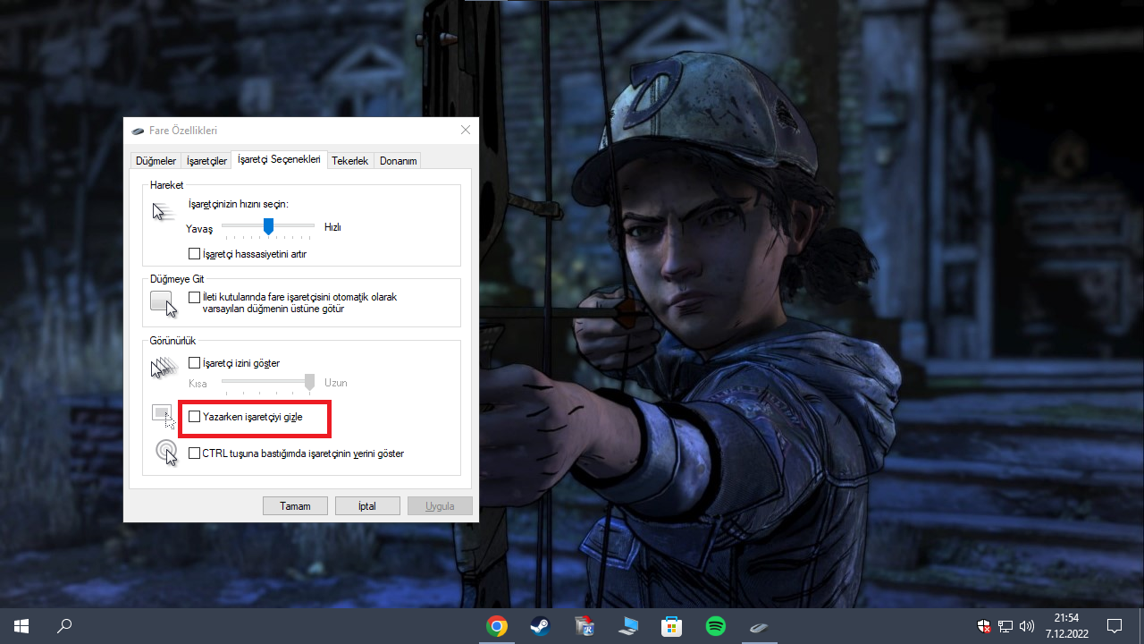
Task: Open Spotify from the taskbar
Action: (x=716, y=626)
